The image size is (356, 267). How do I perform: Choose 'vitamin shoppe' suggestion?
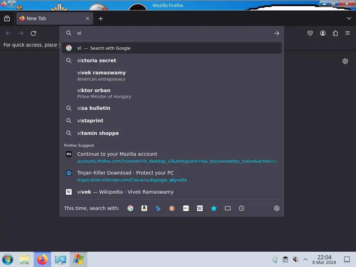point(172,133)
